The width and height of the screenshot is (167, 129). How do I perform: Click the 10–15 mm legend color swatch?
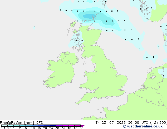pos(35,126)
